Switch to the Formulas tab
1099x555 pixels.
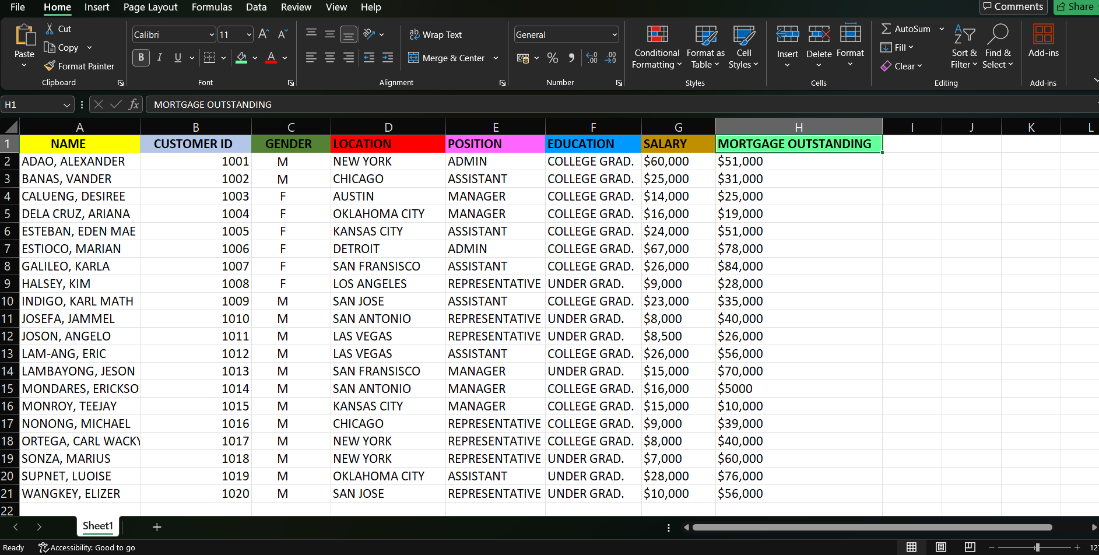coord(212,7)
